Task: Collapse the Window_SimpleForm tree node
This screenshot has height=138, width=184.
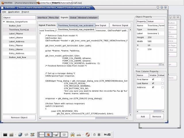Action: click(4, 22)
